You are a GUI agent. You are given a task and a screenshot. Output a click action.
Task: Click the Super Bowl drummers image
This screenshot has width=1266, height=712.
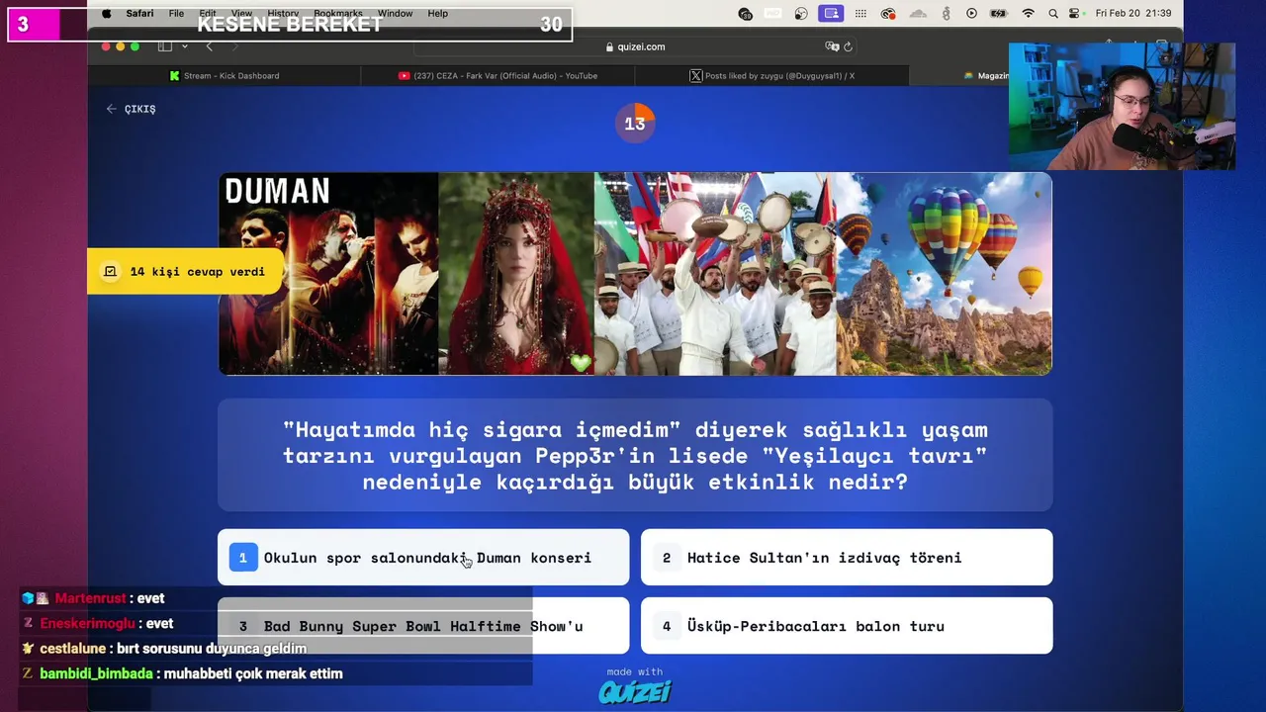pyautogui.click(x=715, y=274)
